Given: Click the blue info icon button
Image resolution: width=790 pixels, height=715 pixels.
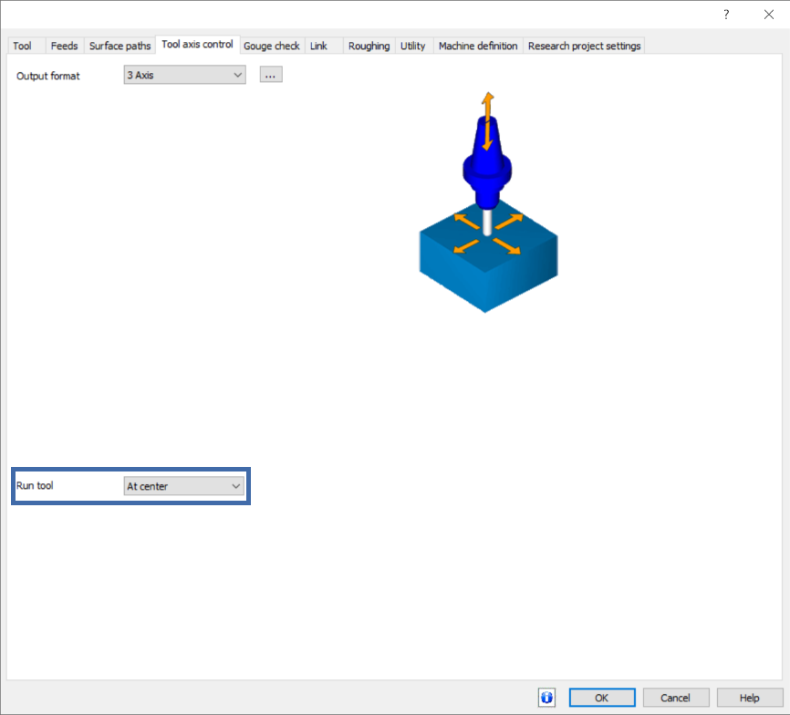Looking at the screenshot, I should pos(546,698).
